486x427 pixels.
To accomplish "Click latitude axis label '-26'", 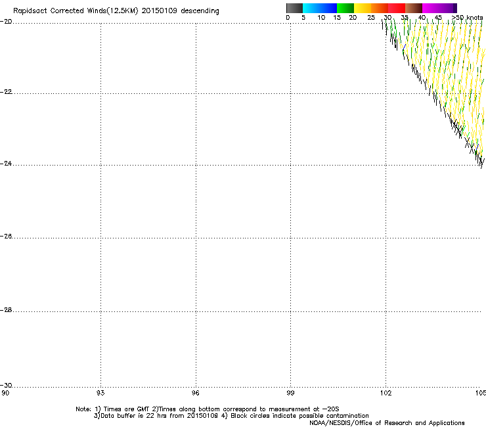I will pyautogui.click(x=6, y=236).
